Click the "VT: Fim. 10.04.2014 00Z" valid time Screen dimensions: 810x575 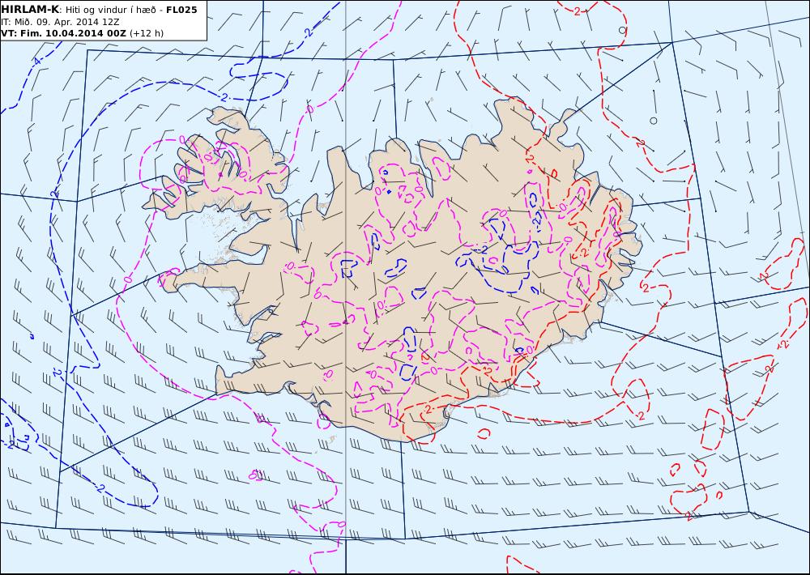[x=63, y=33]
